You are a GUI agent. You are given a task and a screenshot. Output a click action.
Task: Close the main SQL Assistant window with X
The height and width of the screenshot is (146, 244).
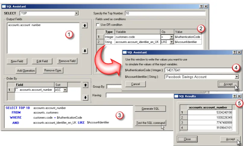[x=206, y=6]
